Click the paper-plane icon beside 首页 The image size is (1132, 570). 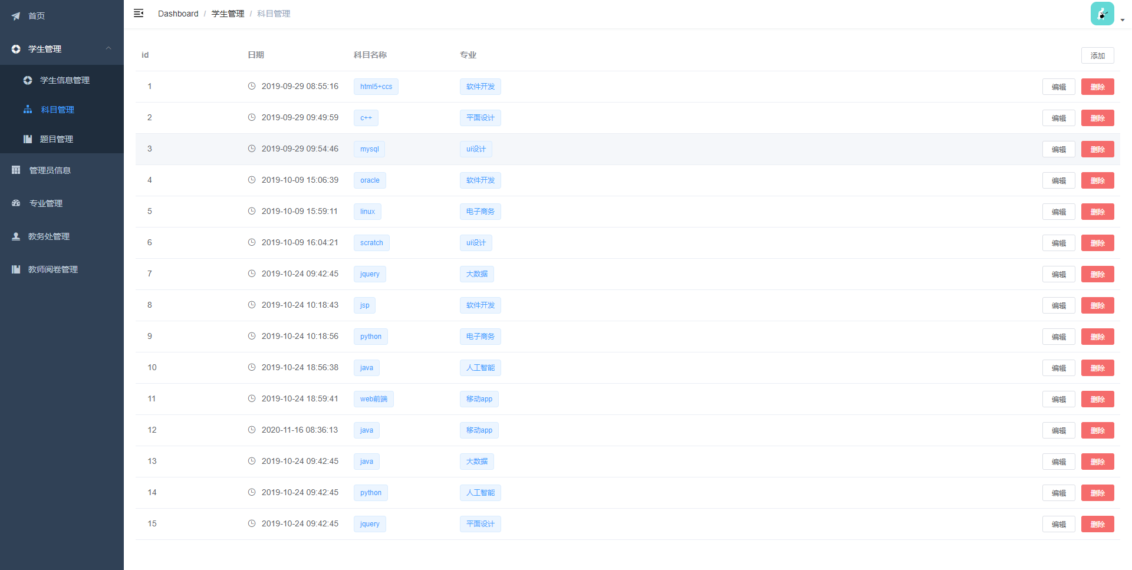(x=16, y=16)
